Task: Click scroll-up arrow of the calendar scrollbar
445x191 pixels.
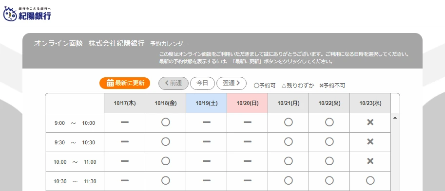Action: coord(395,118)
